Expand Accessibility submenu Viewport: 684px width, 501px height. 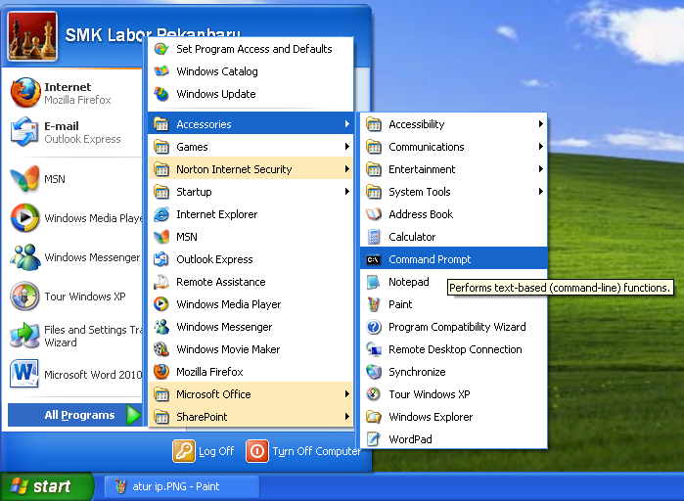[x=454, y=124]
